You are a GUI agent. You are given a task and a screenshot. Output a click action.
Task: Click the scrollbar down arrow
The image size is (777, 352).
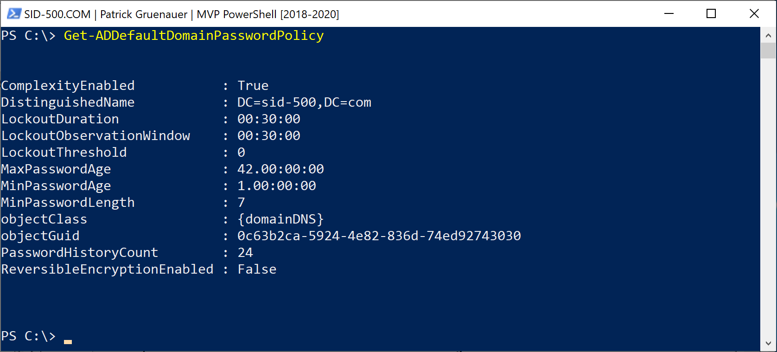pyautogui.click(x=768, y=344)
